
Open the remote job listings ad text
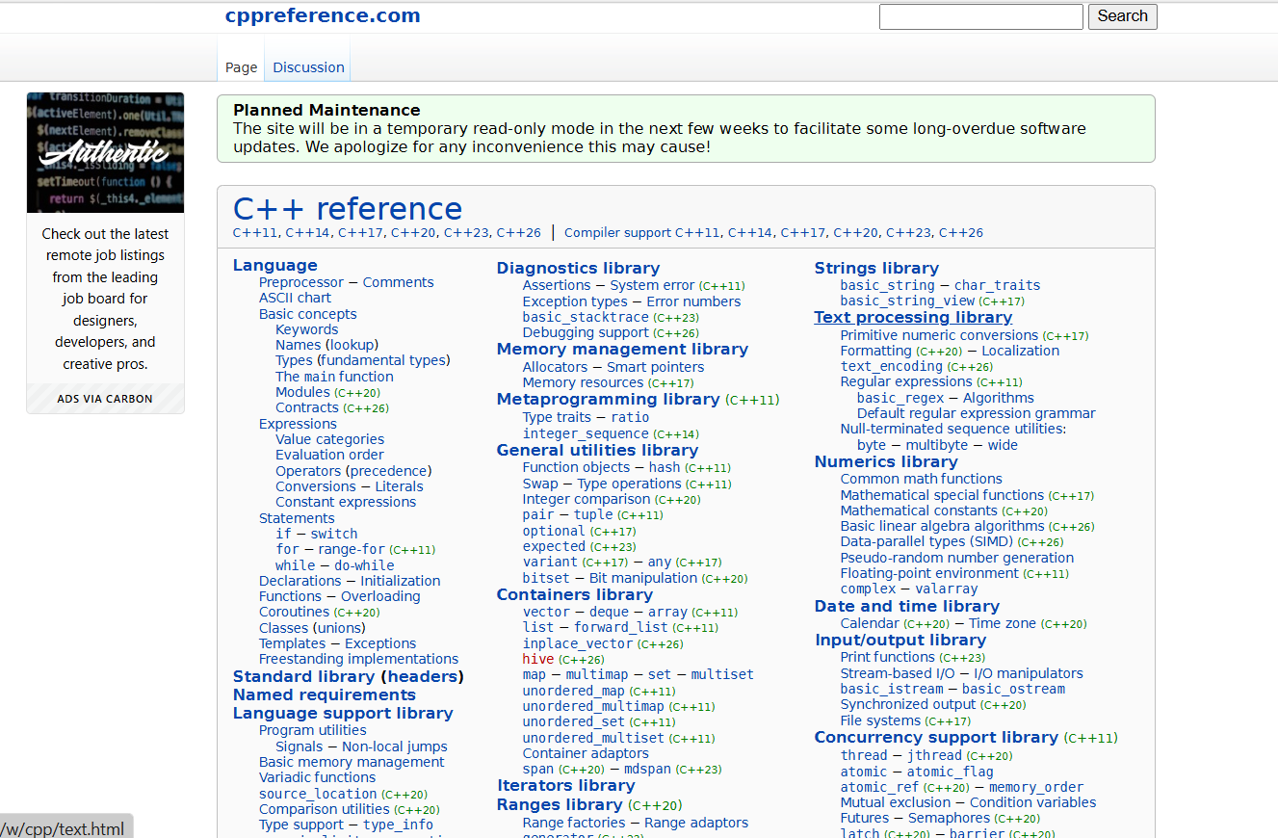pos(105,299)
